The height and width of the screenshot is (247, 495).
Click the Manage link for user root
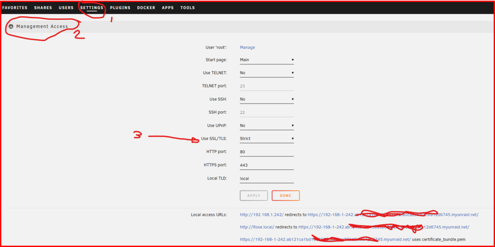point(247,48)
